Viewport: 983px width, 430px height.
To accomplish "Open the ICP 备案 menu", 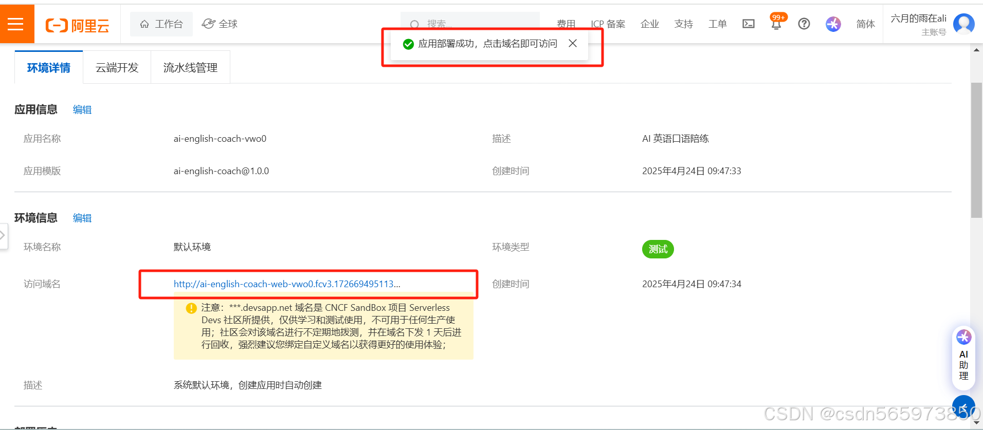I will point(608,24).
